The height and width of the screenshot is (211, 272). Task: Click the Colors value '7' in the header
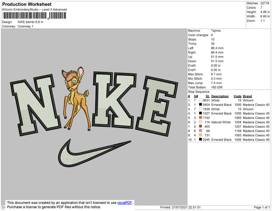(261, 8)
